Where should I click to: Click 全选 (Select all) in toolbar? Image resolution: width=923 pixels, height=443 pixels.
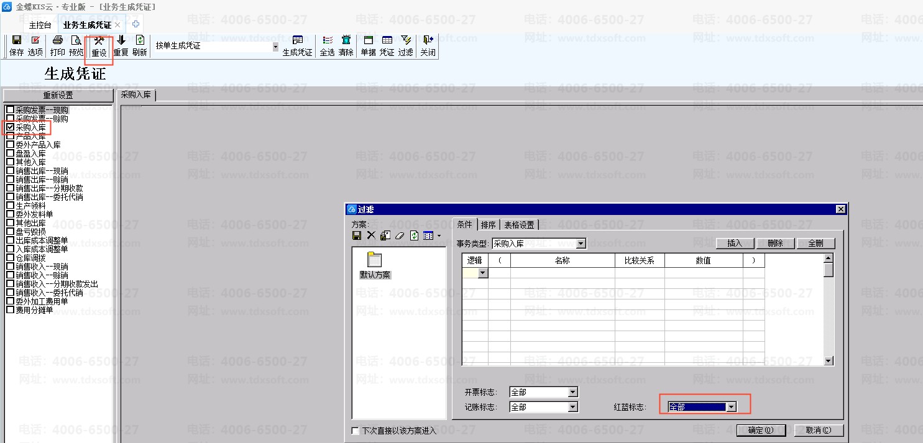(x=328, y=46)
